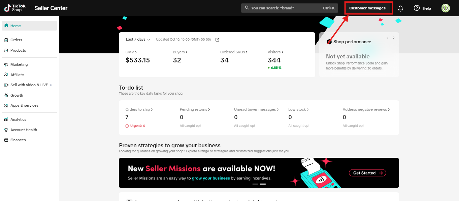Click the Shop performance hexagon icon
459x201 pixels.
329,42
